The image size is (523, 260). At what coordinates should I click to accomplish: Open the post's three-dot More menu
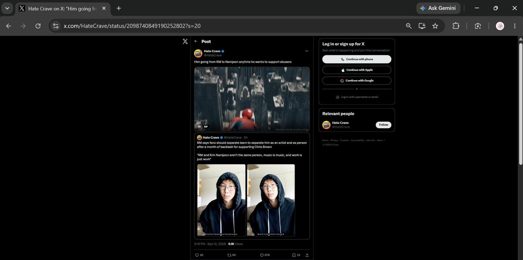pyautogui.click(x=307, y=51)
